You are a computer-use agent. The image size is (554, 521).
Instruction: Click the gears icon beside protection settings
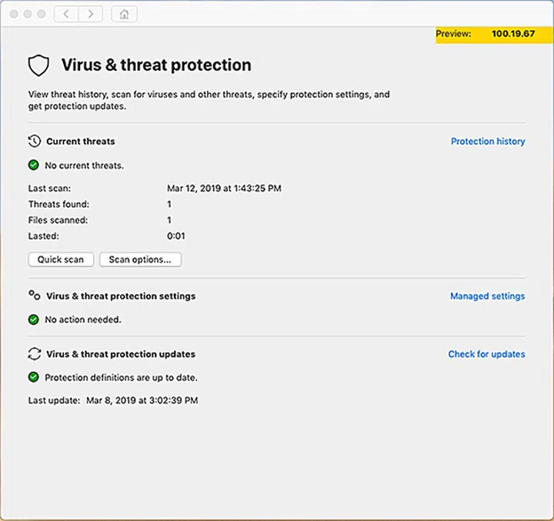[x=34, y=296]
